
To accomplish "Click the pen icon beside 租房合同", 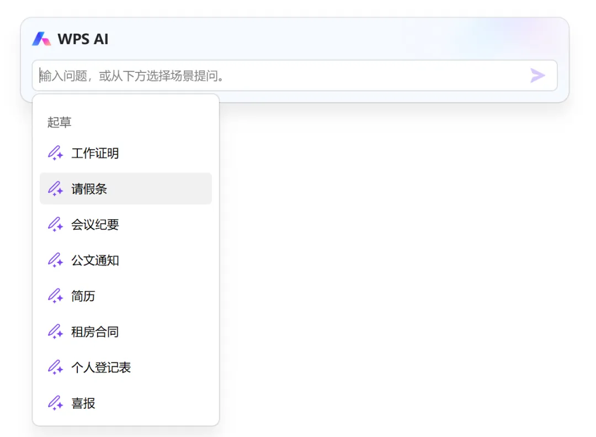I will 55,331.
